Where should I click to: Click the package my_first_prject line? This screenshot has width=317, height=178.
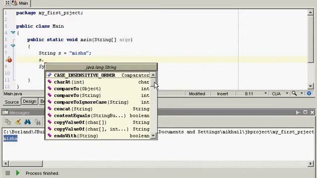click(x=50, y=13)
